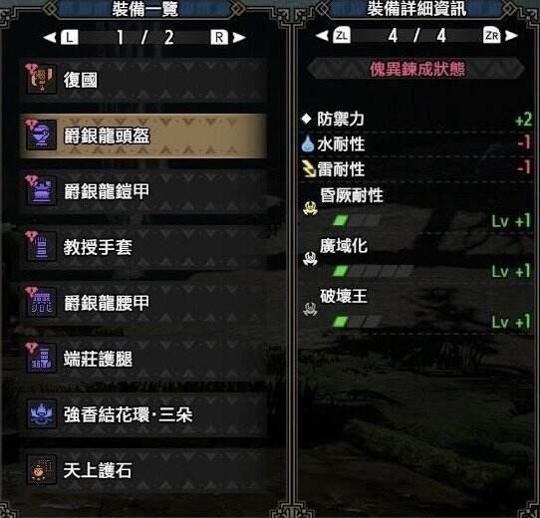Click the 廣域化 skill level bar
The height and width of the screenshot is (518, 540).
[373, 271]
